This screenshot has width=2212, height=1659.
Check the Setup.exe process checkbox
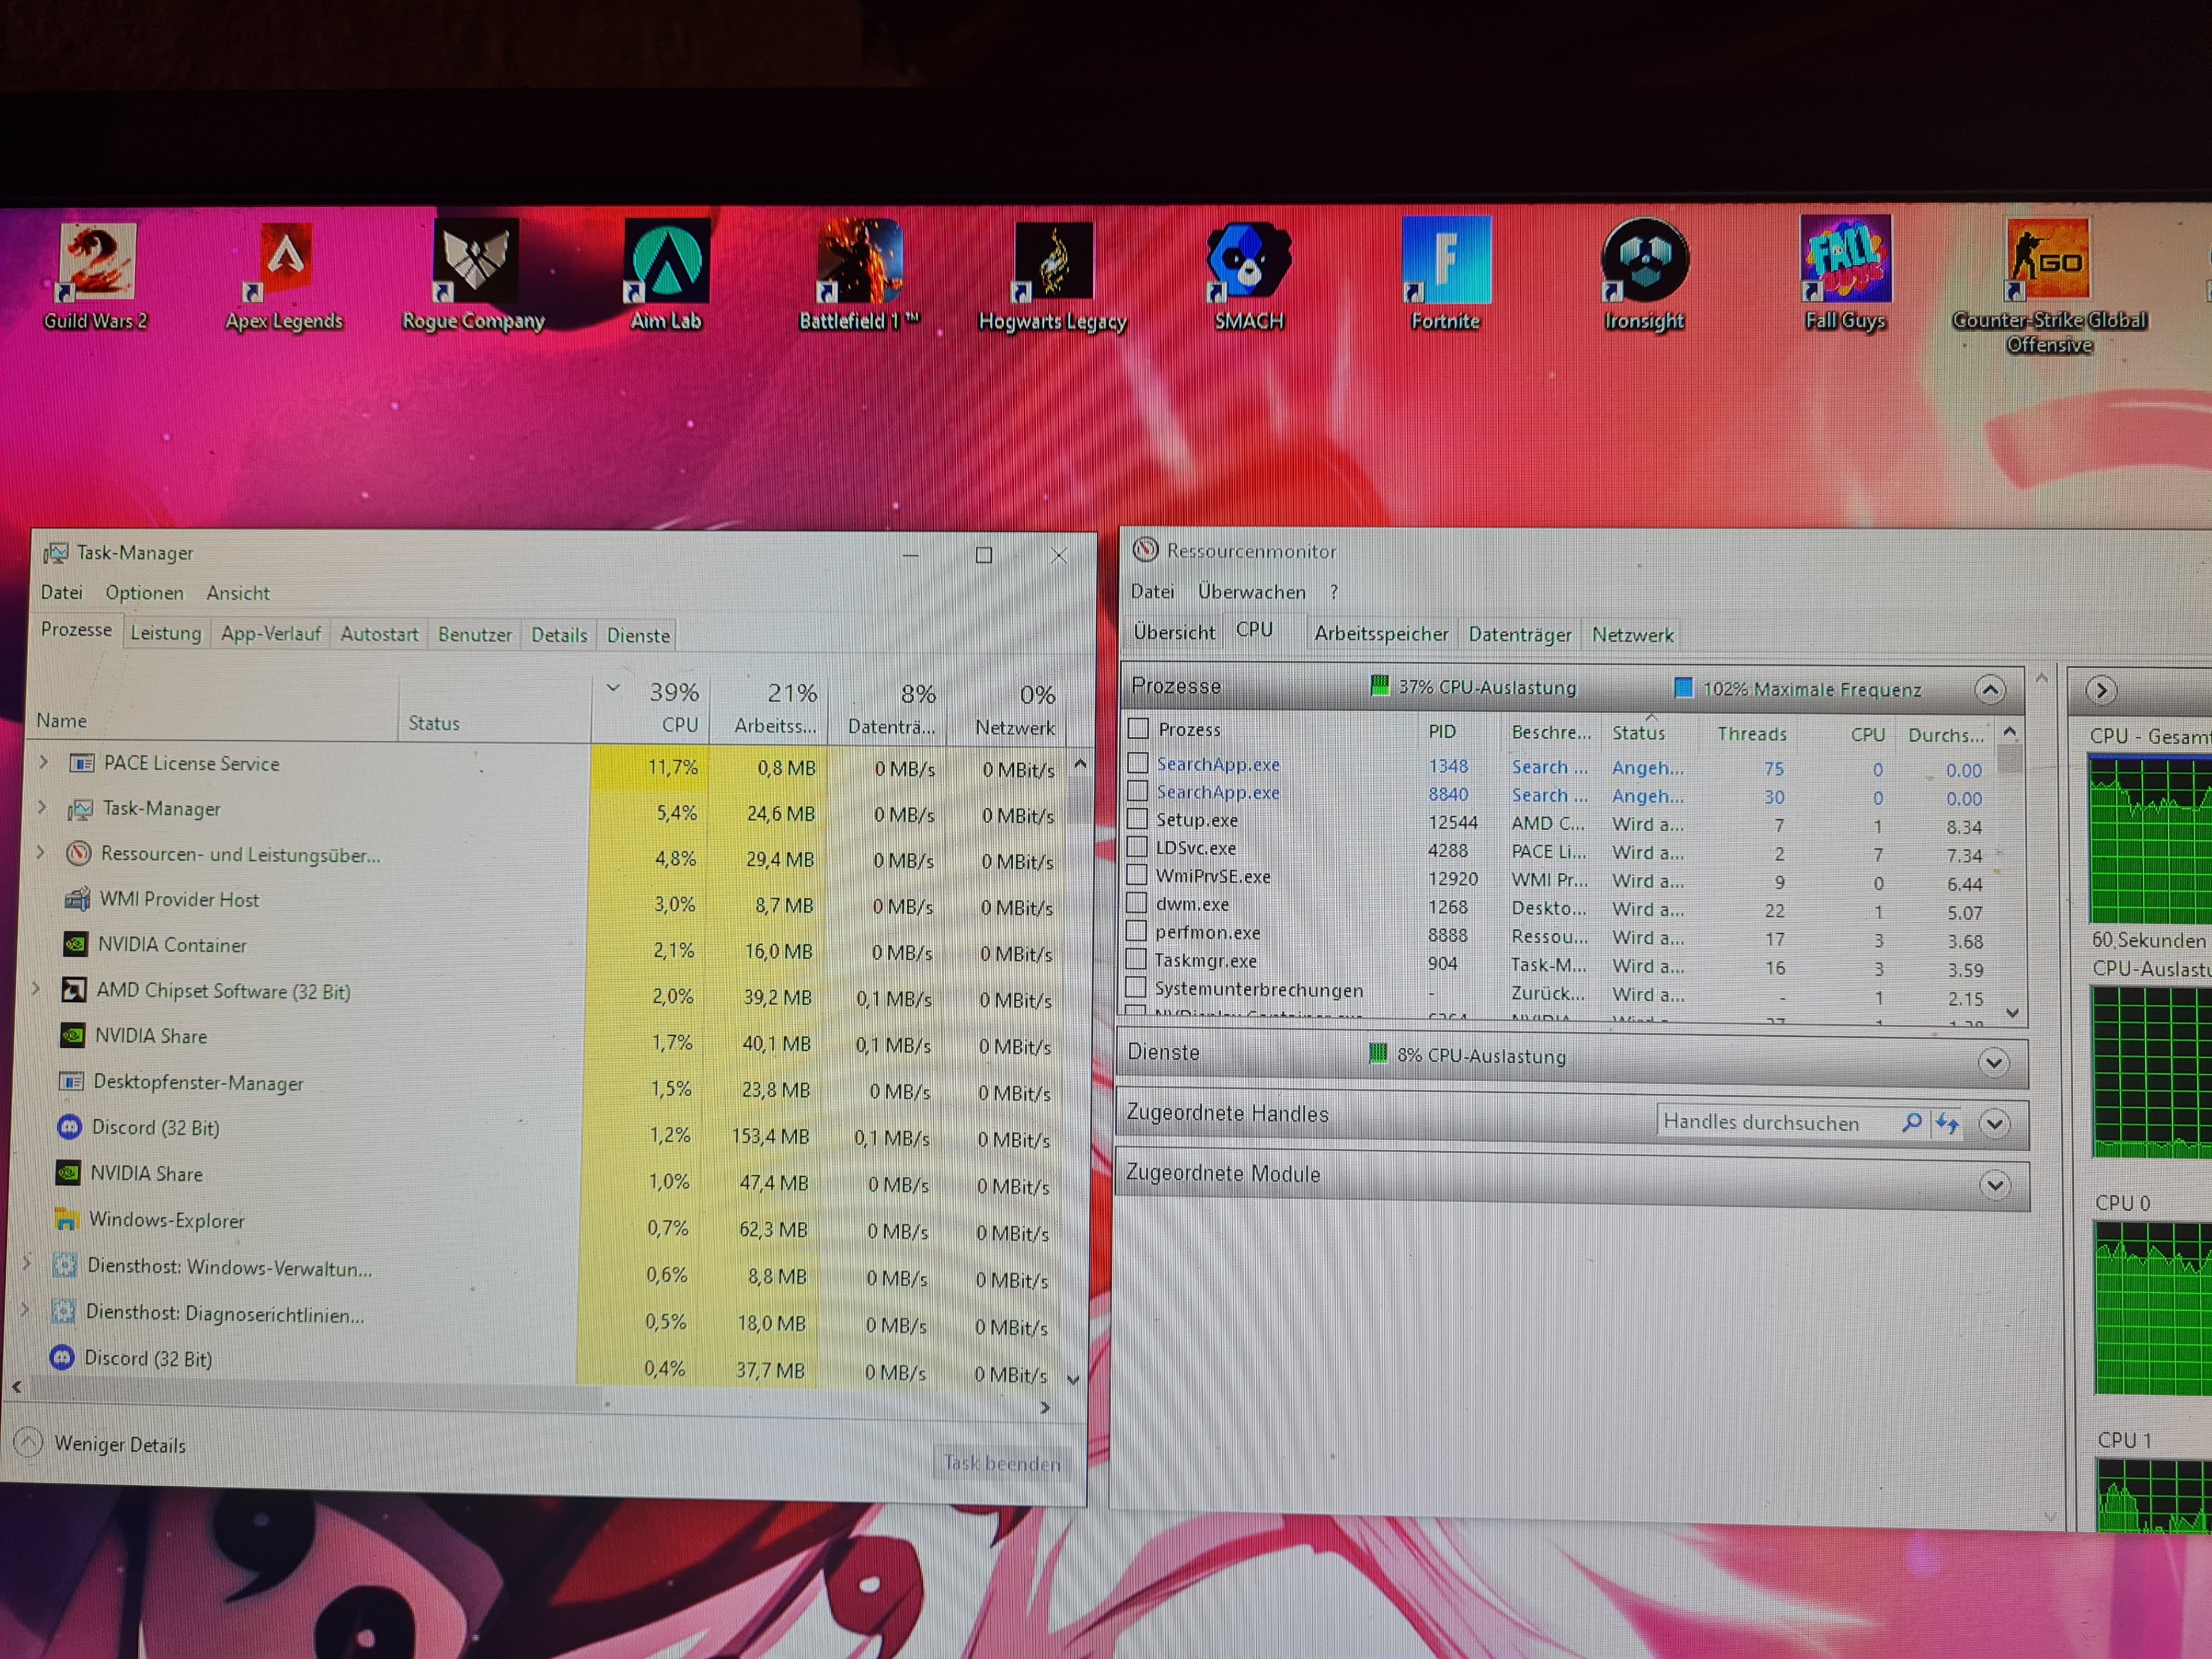click(x=1137, y=819)
